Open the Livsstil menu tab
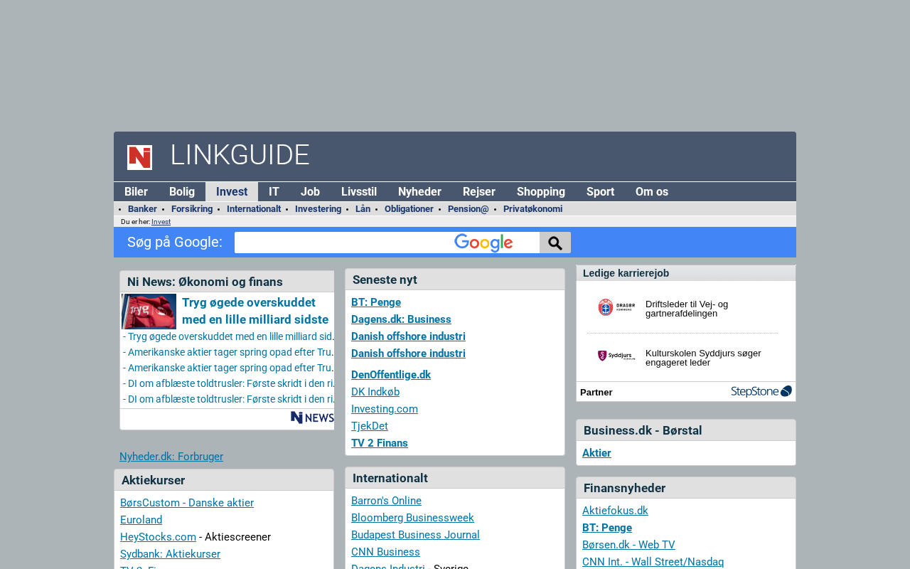The height and width of the screenshot is (569, 910). [359, 192]
